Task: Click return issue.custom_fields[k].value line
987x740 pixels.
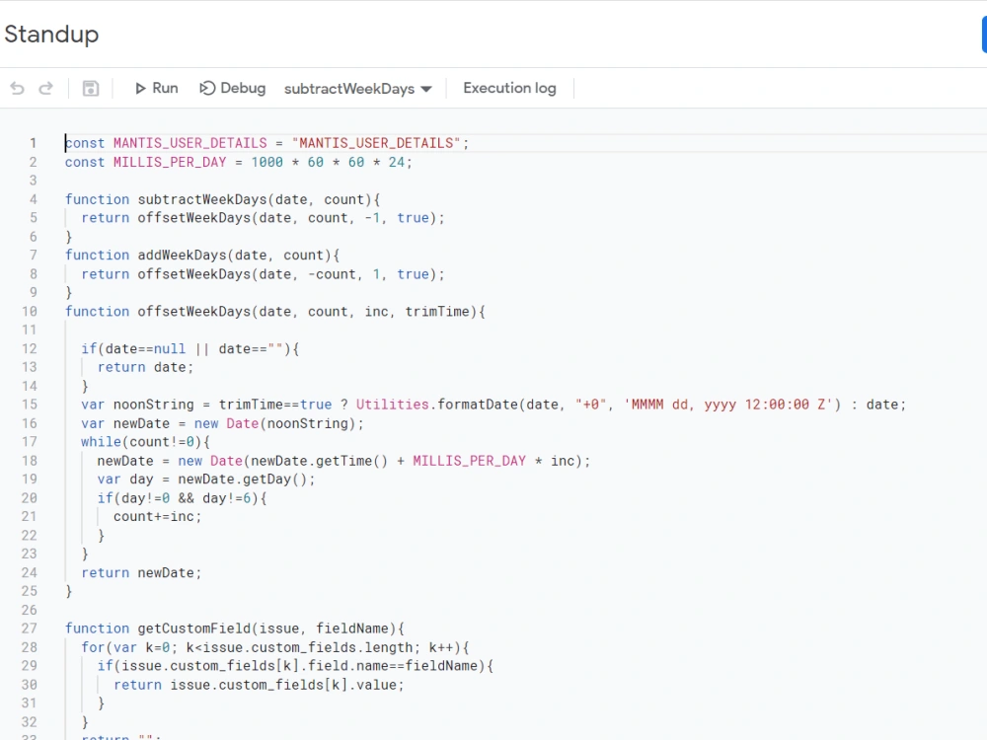Action: (259, 685)
